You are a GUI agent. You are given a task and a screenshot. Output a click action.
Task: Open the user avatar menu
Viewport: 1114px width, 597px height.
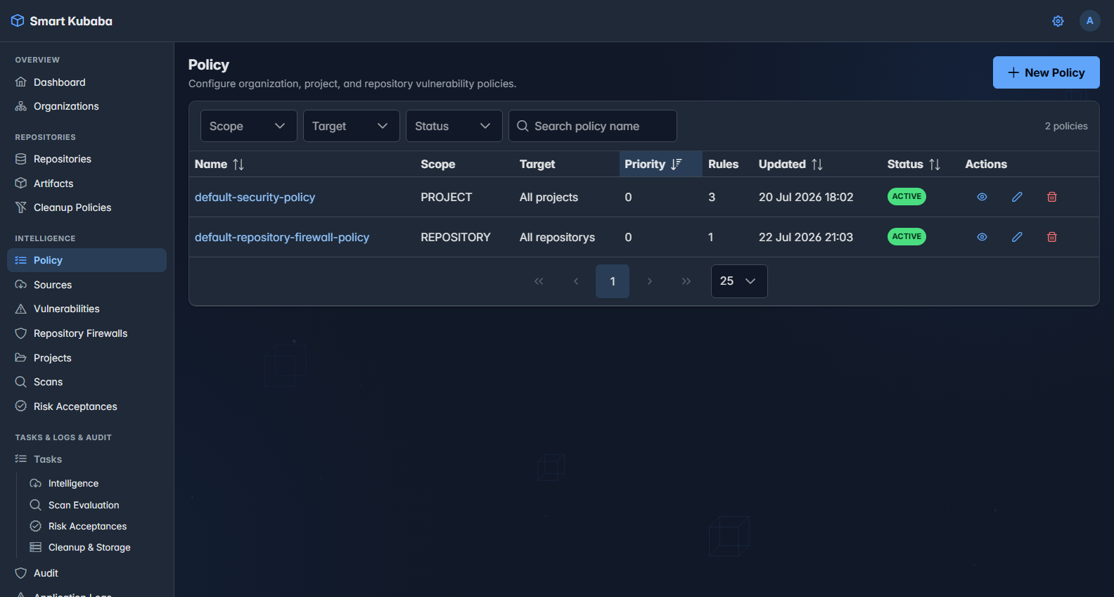[x=1089, y=20]
